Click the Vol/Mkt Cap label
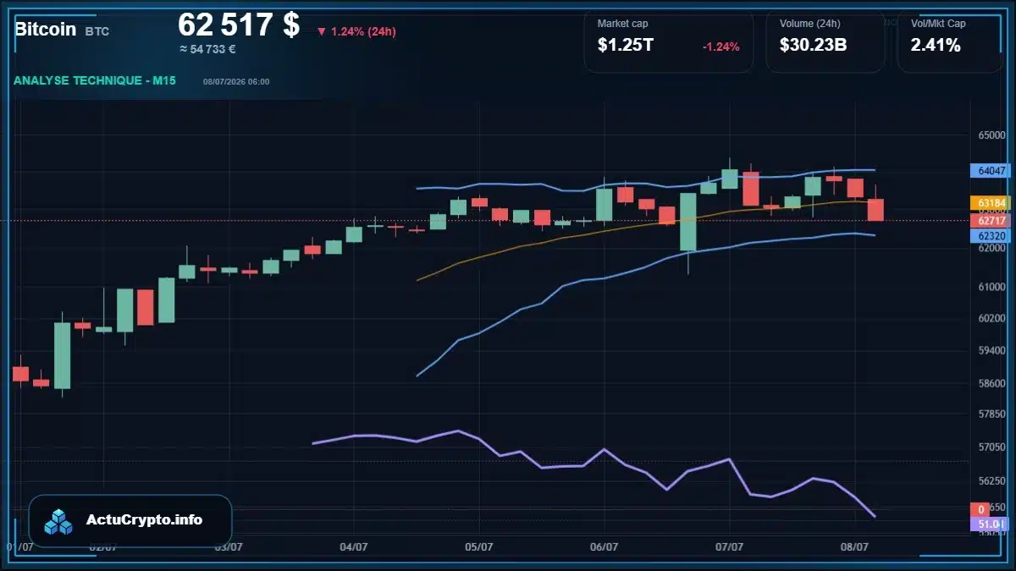Image resolution: width=1016 pixels, height=571 pixels. pos(938,24)
